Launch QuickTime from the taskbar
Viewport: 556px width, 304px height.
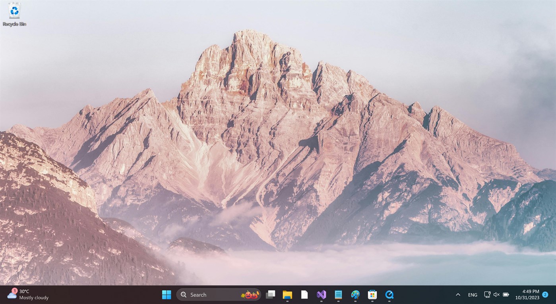[x=389, y=294]
